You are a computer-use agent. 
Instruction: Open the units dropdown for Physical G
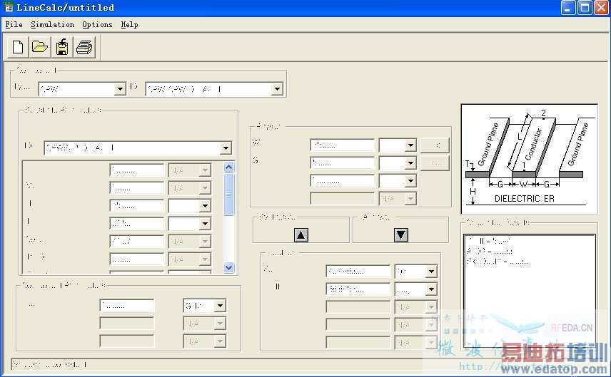coord(410,163)
